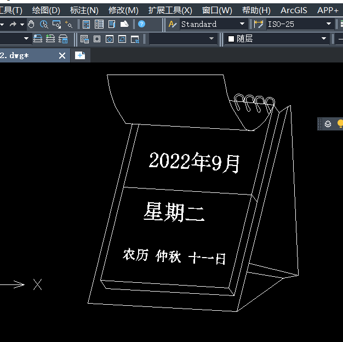Image resolution: width=343 pixels, height=342 pixels.
Task: Expand the Redo history dropdown arrow
Action: 22,24
